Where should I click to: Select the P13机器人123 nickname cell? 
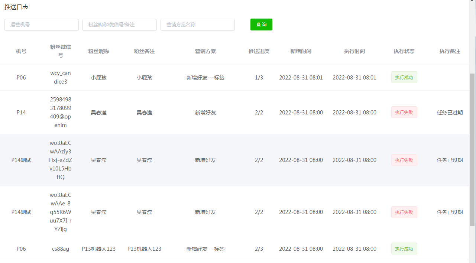pyautogui.click(x=98, y=249)
